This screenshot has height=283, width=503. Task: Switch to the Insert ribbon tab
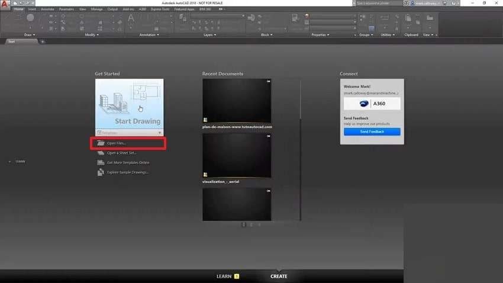[x=32, y=9]
